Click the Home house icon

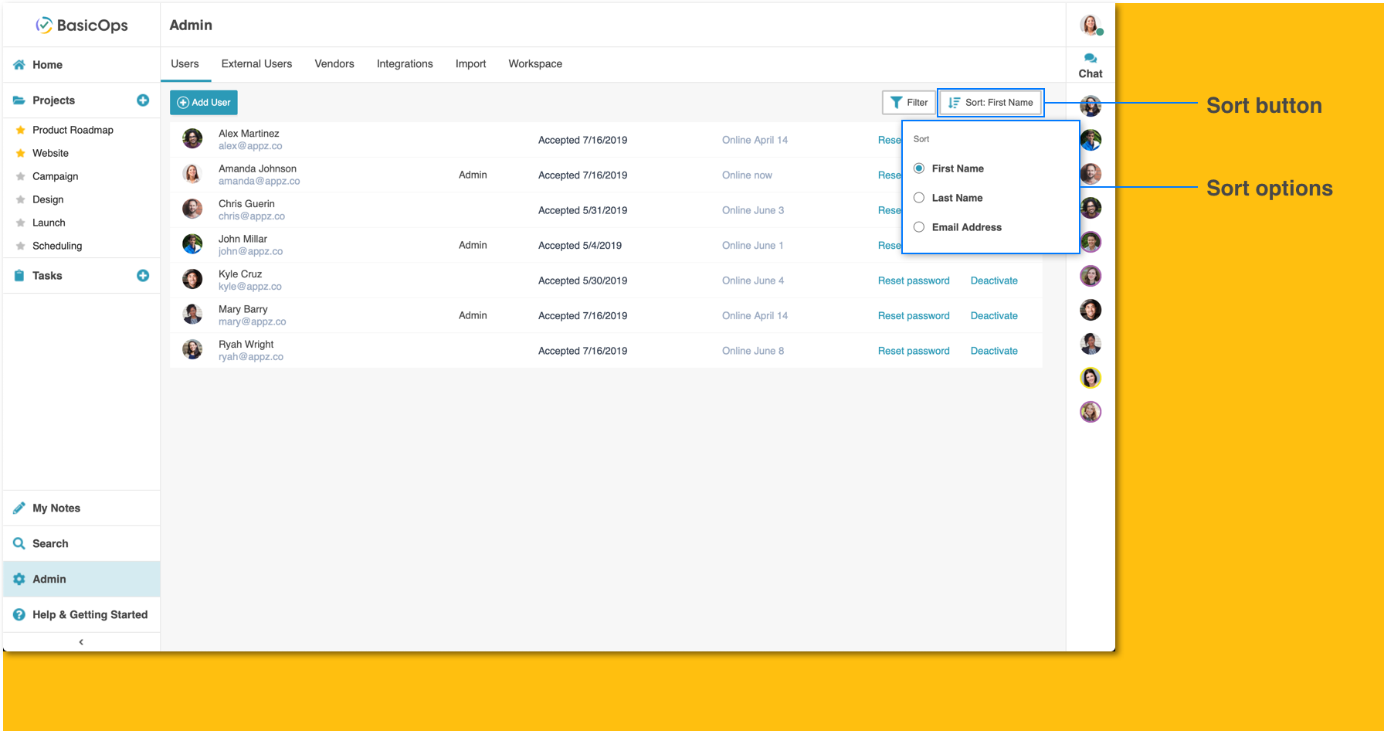click(x=19, y=65)
